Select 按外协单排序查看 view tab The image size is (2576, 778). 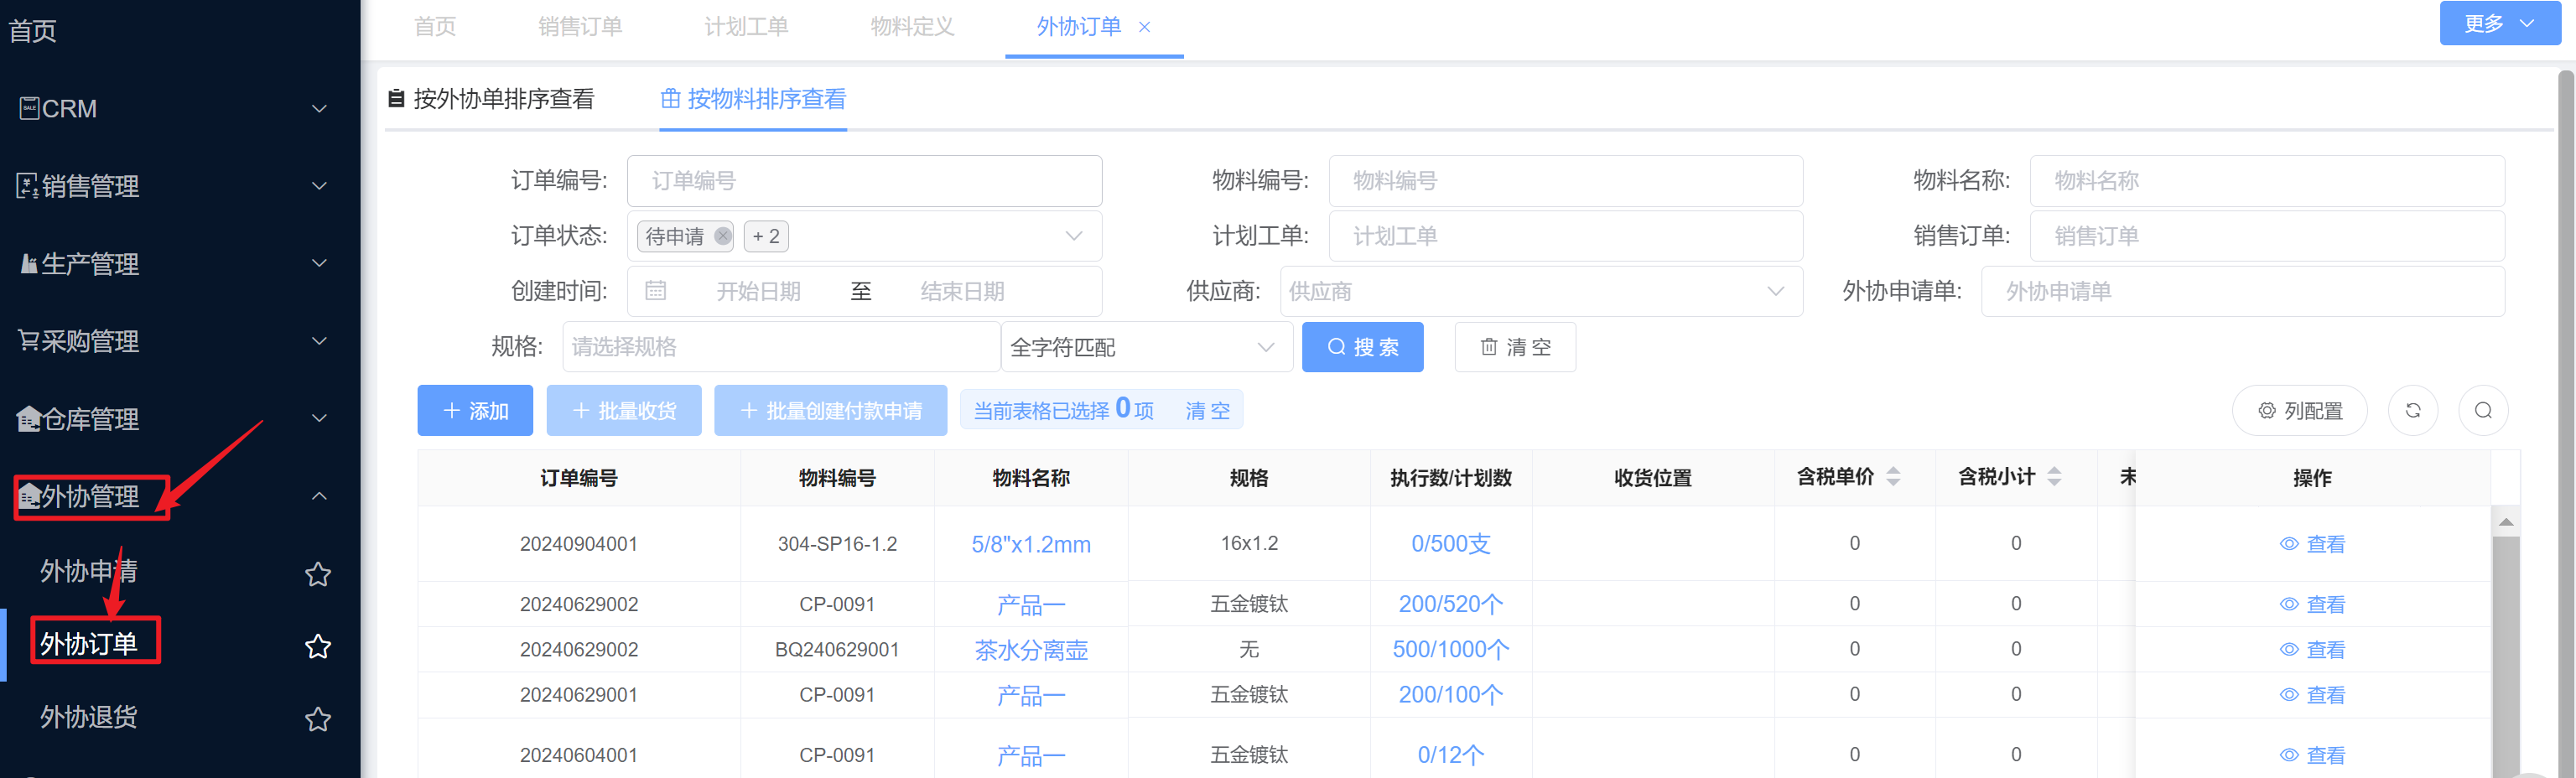click(x=491, y=99)
